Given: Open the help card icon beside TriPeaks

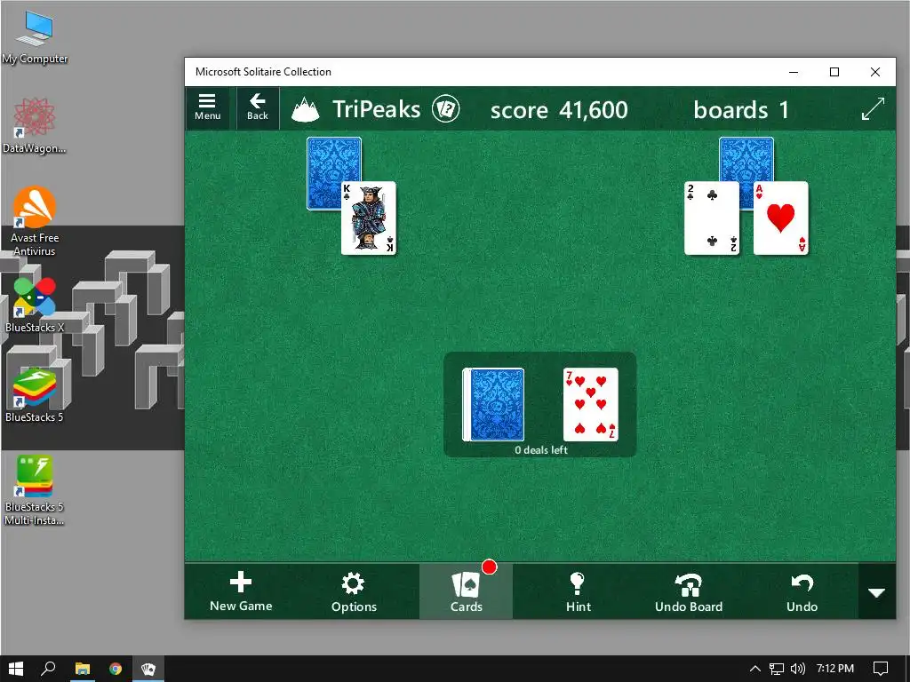Looking at the screenshot, I should [446, 109].
